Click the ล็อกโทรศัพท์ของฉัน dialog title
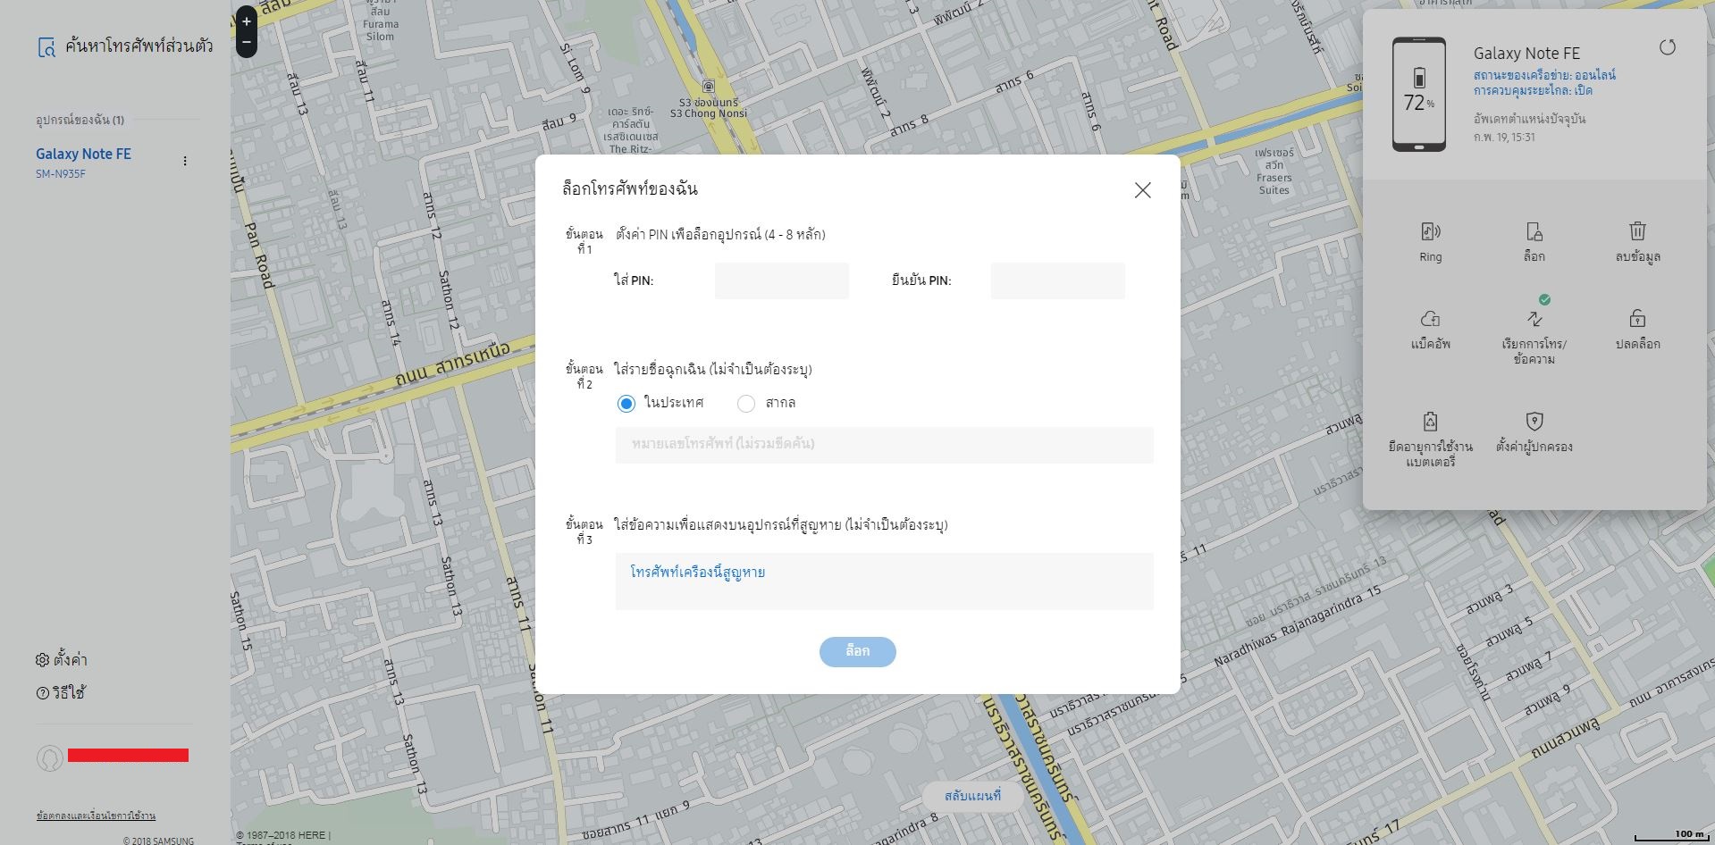Screen dimensions: 1715x845 [629, 188]
